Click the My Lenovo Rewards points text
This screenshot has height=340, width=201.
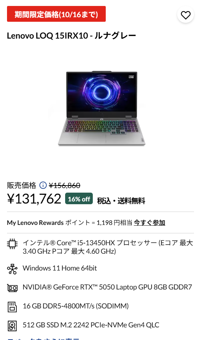pyautogui.click(x=69, y=223)
